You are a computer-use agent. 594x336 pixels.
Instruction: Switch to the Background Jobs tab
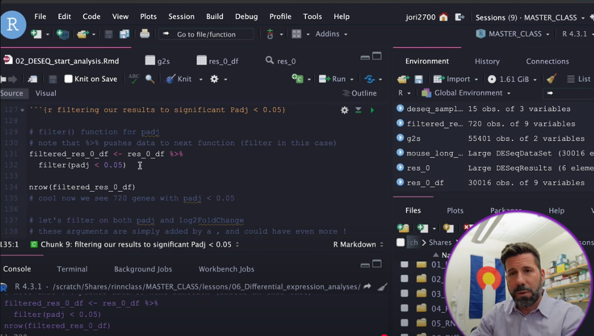click(x=143, y=269)
